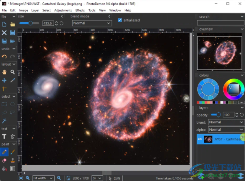
Task: Click the layer opacity slider
Action: pos(216,115)
